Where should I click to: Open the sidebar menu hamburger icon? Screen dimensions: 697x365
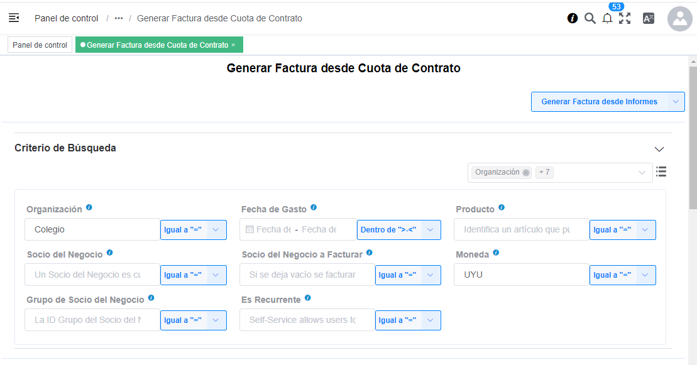click(x=14, y=18)
